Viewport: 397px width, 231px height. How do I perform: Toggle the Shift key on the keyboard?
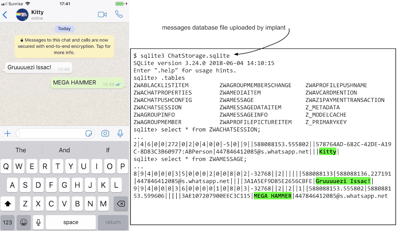click(x=7, y=204)
